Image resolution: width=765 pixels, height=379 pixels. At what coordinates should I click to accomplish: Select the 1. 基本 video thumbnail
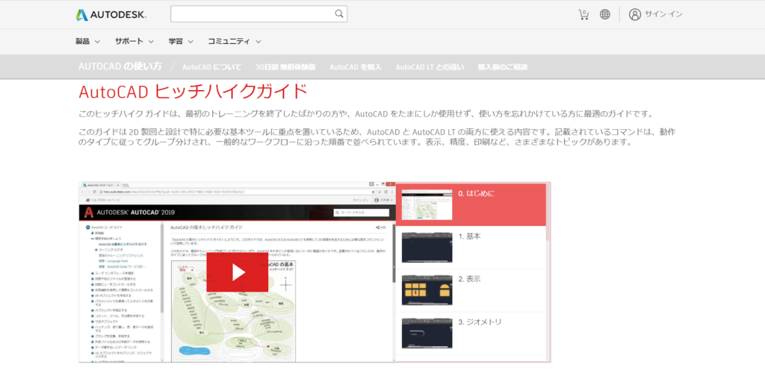click(427, 248)
